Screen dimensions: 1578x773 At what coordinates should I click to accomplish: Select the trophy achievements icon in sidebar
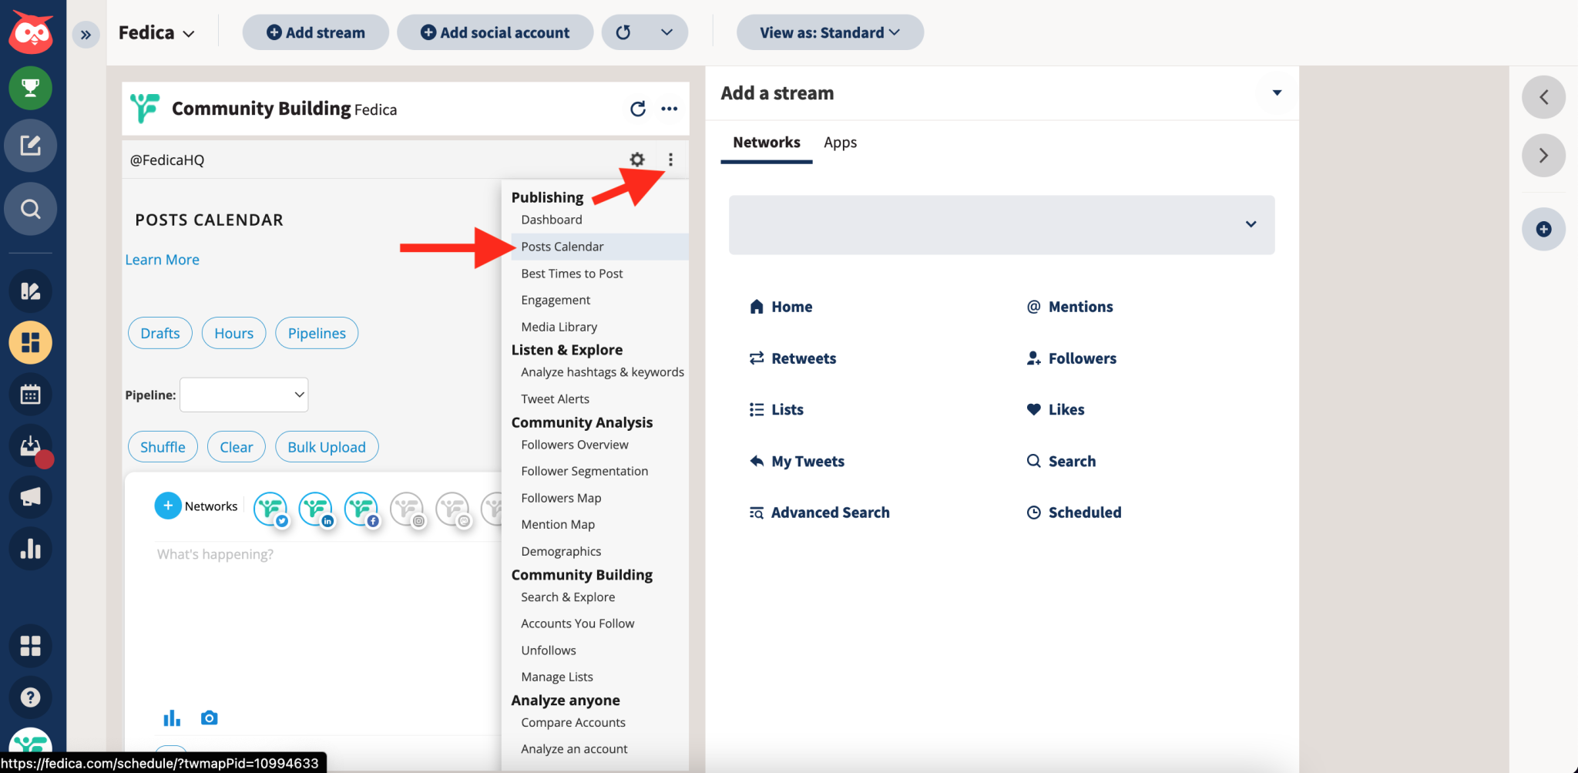30,88
